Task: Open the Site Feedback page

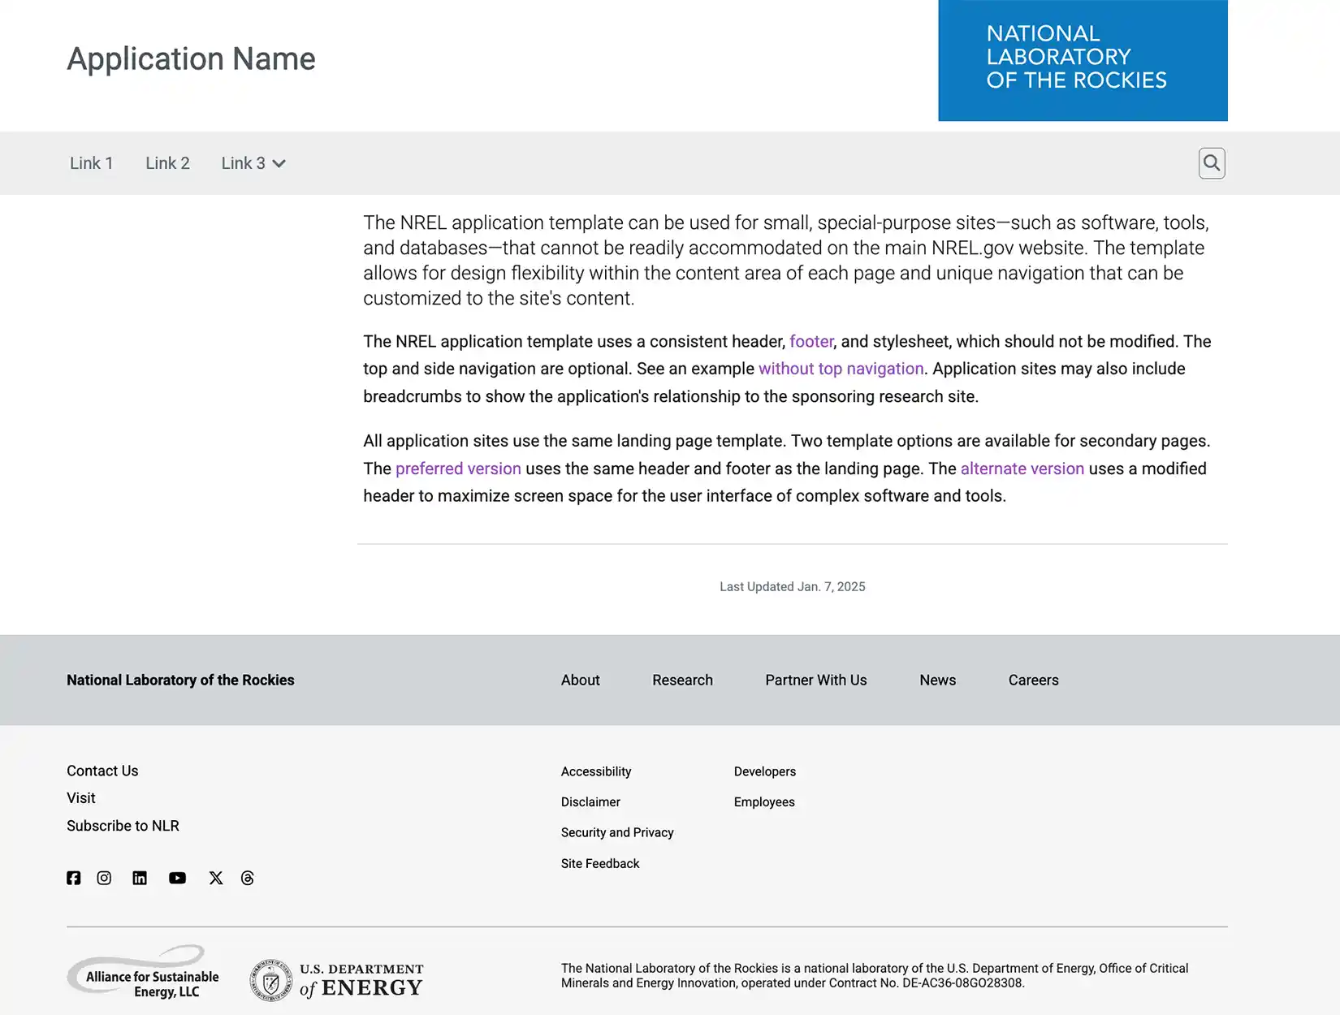Action: coord(600,863)
